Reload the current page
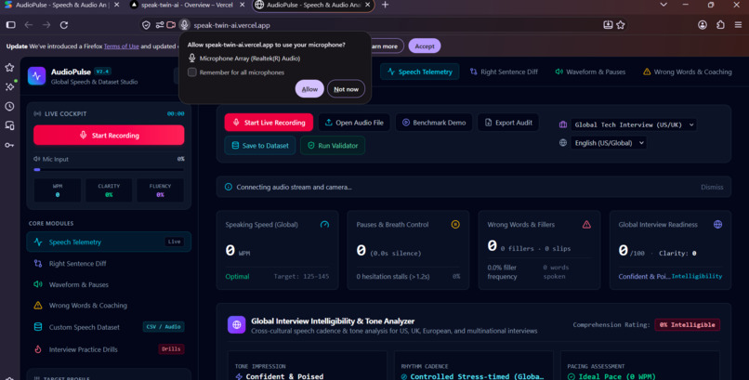The height and width of the screenshot is (380, 749). tap(64, 25)
